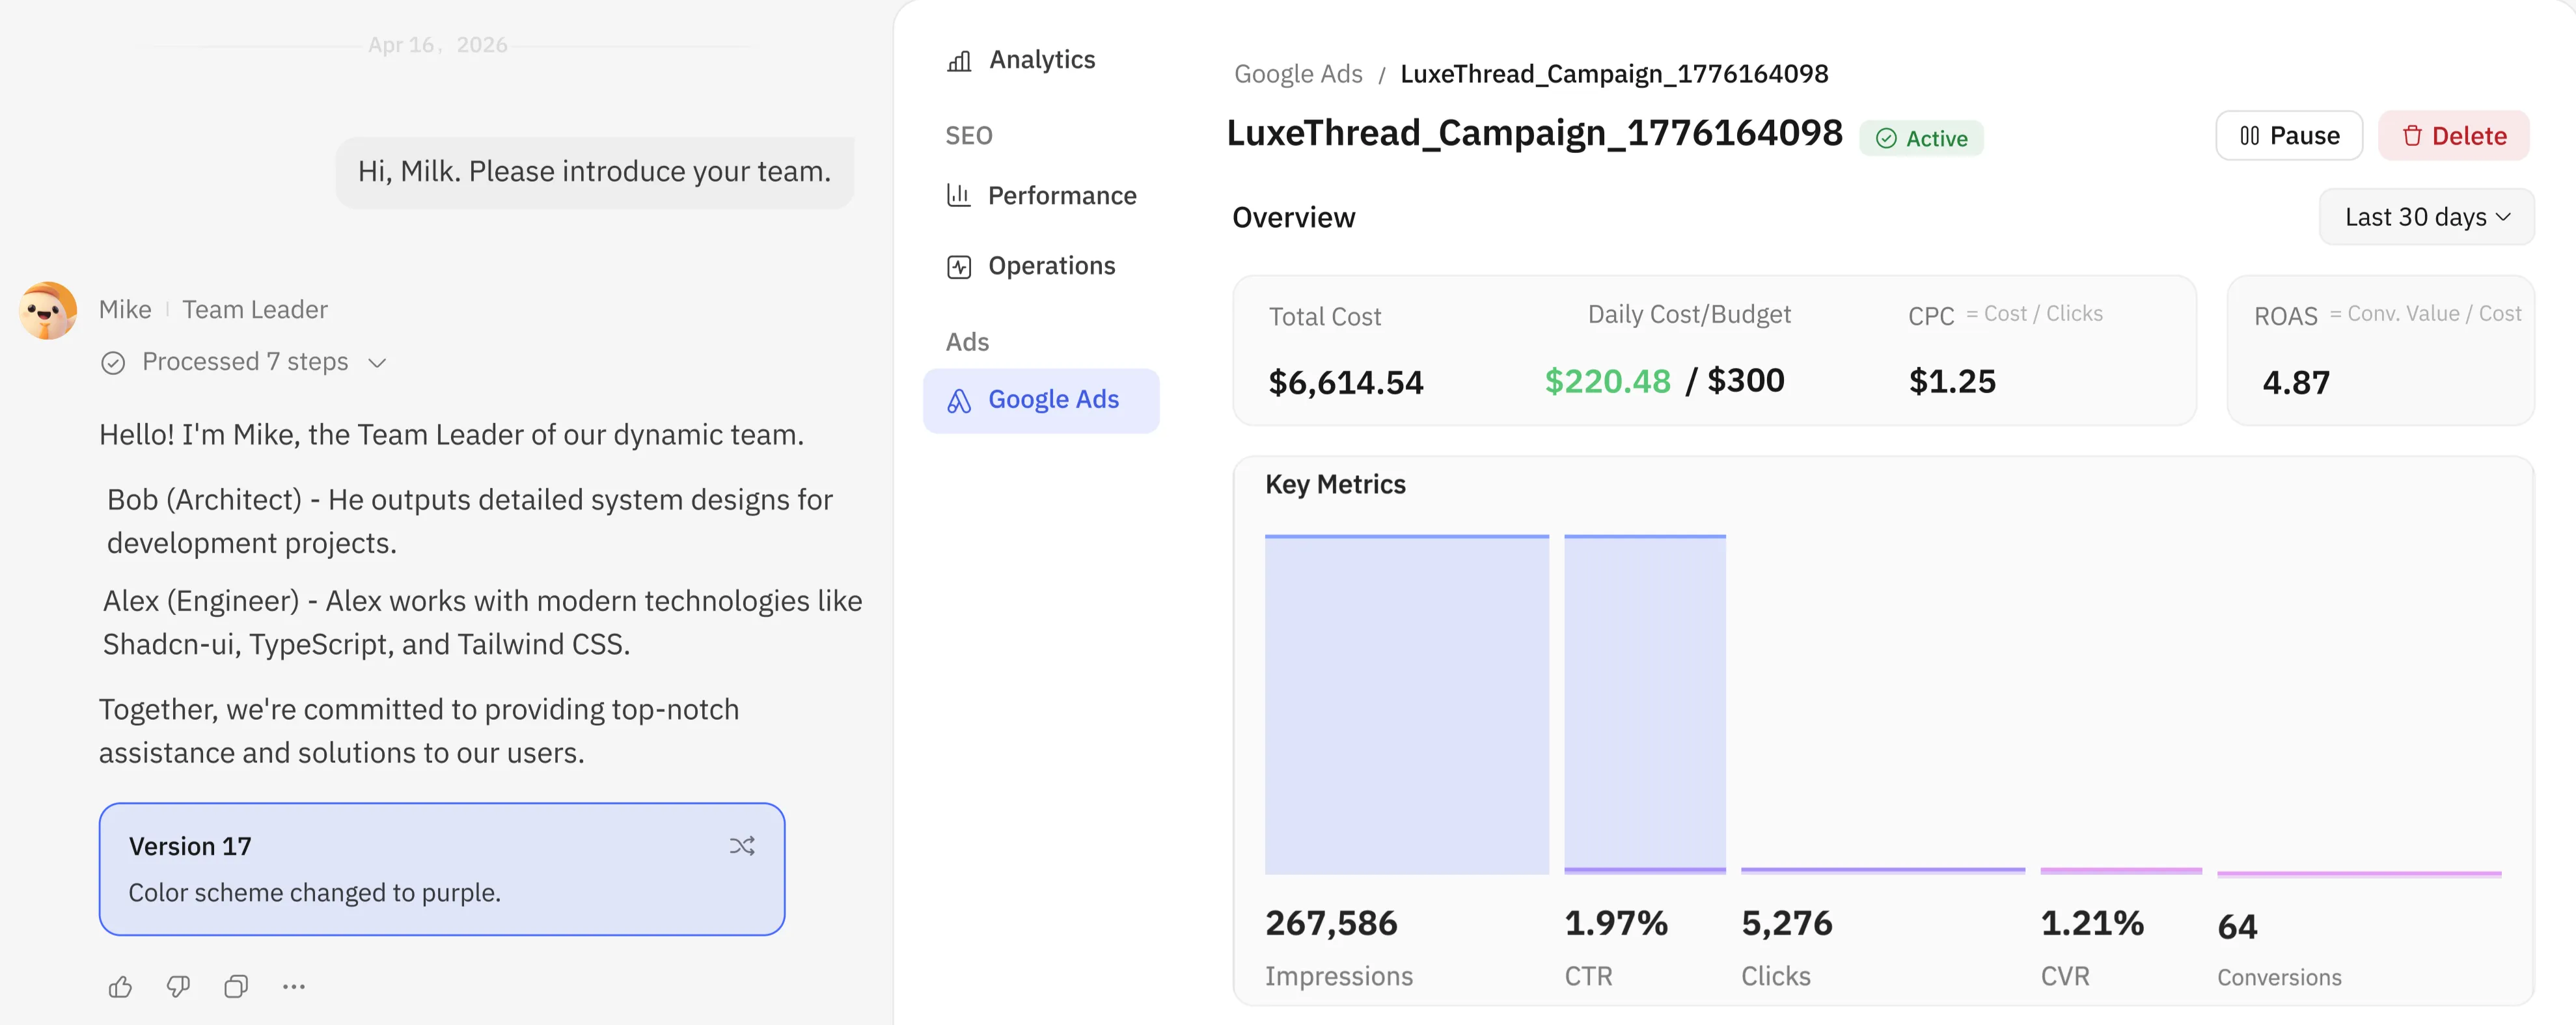Image resolution: width=2576 pixels, height=1025 pixels.
Task: Delete the LuxeThread campaign
Action: click(2453, 136)
